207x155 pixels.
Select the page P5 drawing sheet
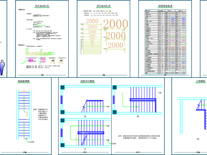pos(42,39)
